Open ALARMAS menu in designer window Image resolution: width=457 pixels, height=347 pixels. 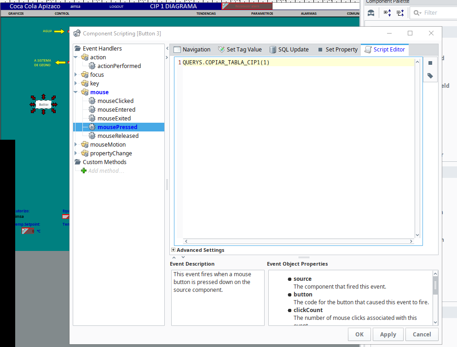pyautogui.click(x=309, y=14)
